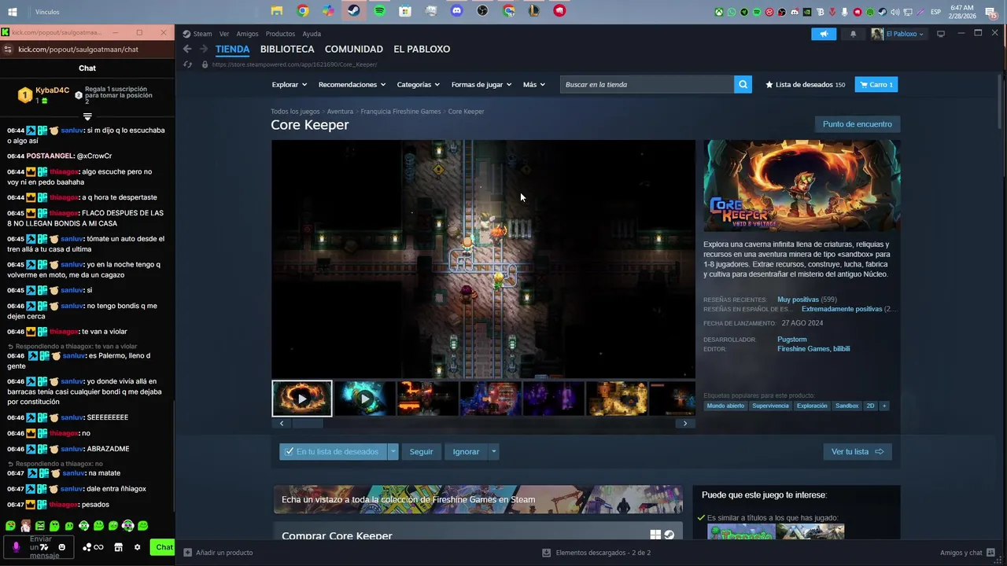This screenshot has width=1007, height=566.
Task: Open the Ignorar options dropdown arrow
Action: (x=493, y=452)
